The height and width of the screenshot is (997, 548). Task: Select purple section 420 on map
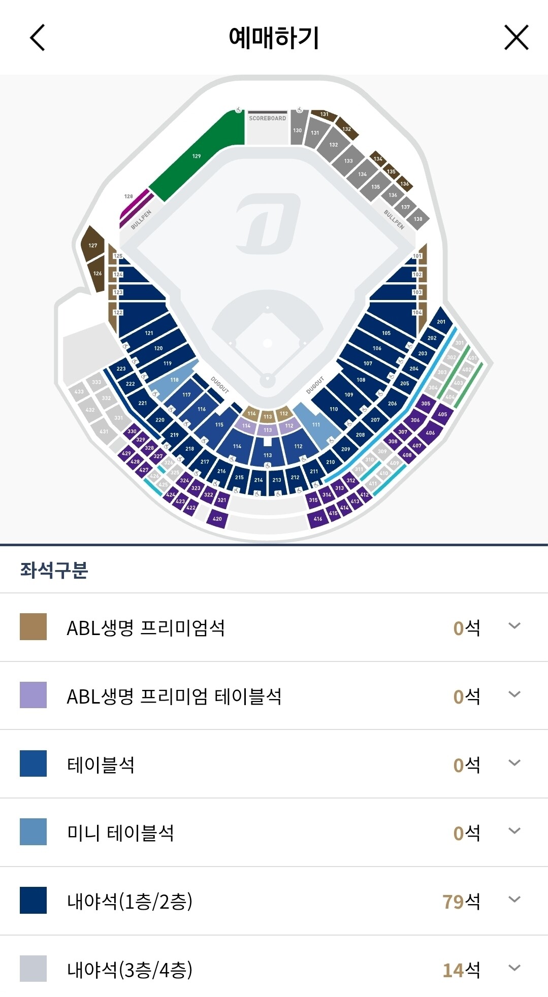tap(217, 519)
